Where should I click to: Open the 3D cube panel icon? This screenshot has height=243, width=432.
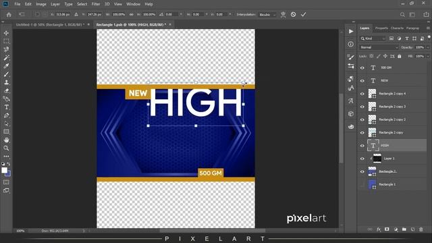tap(351, 114)
